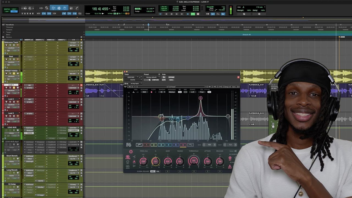Toggle MA On switch in F6
352x198 pixels.
tap(180, 92)
